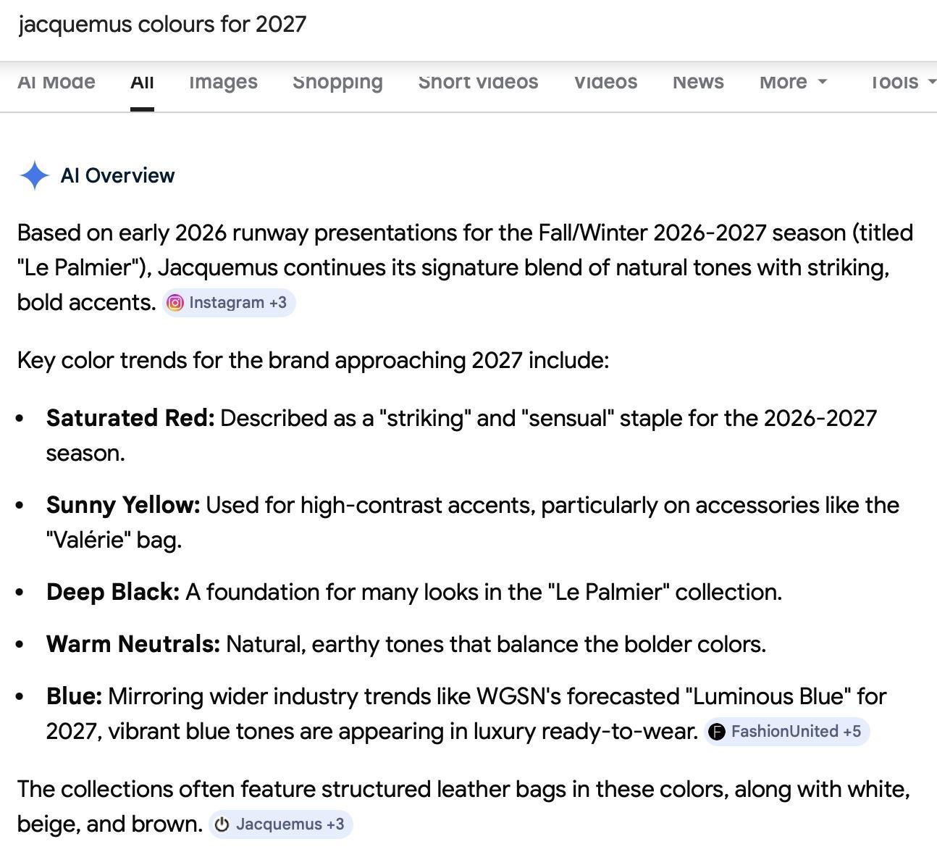Go to Short videos tab
This screenshot has width=937, height=852.
pos(479,82)
